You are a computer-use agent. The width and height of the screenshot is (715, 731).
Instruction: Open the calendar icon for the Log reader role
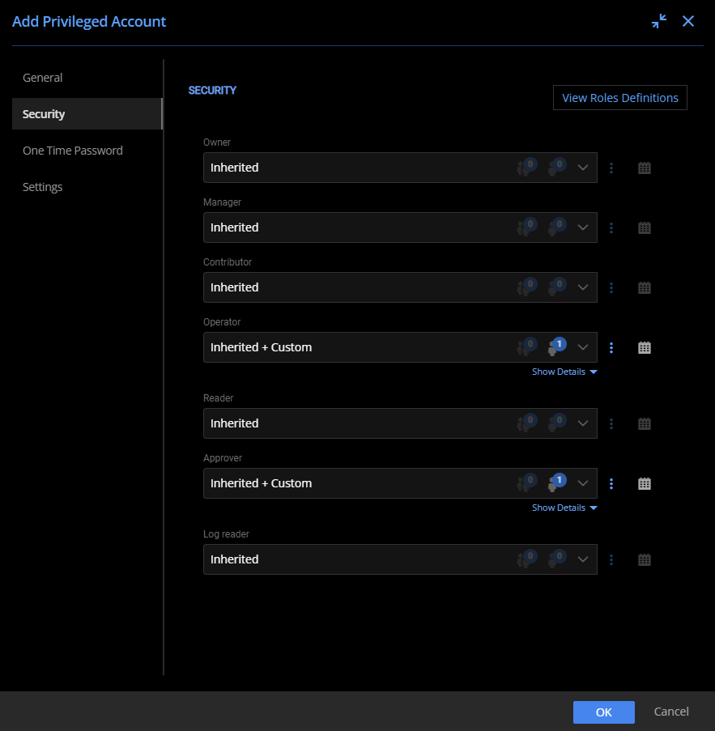(644, 559)
